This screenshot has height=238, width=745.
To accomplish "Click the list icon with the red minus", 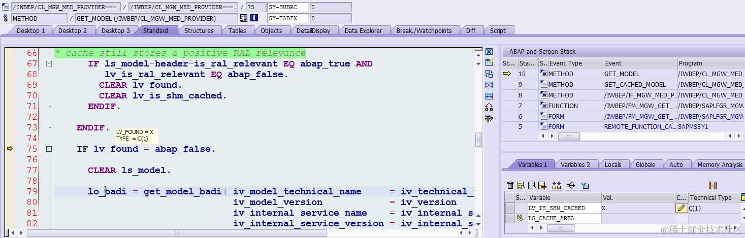I will pyautogui.click(x=542, y=186).
